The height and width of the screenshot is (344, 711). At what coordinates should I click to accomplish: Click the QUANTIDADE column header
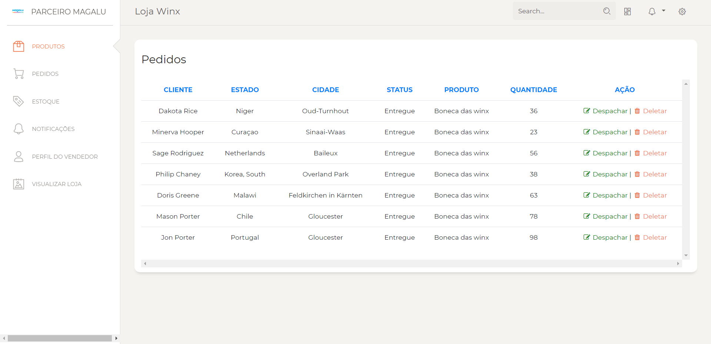tap(534, 90)
